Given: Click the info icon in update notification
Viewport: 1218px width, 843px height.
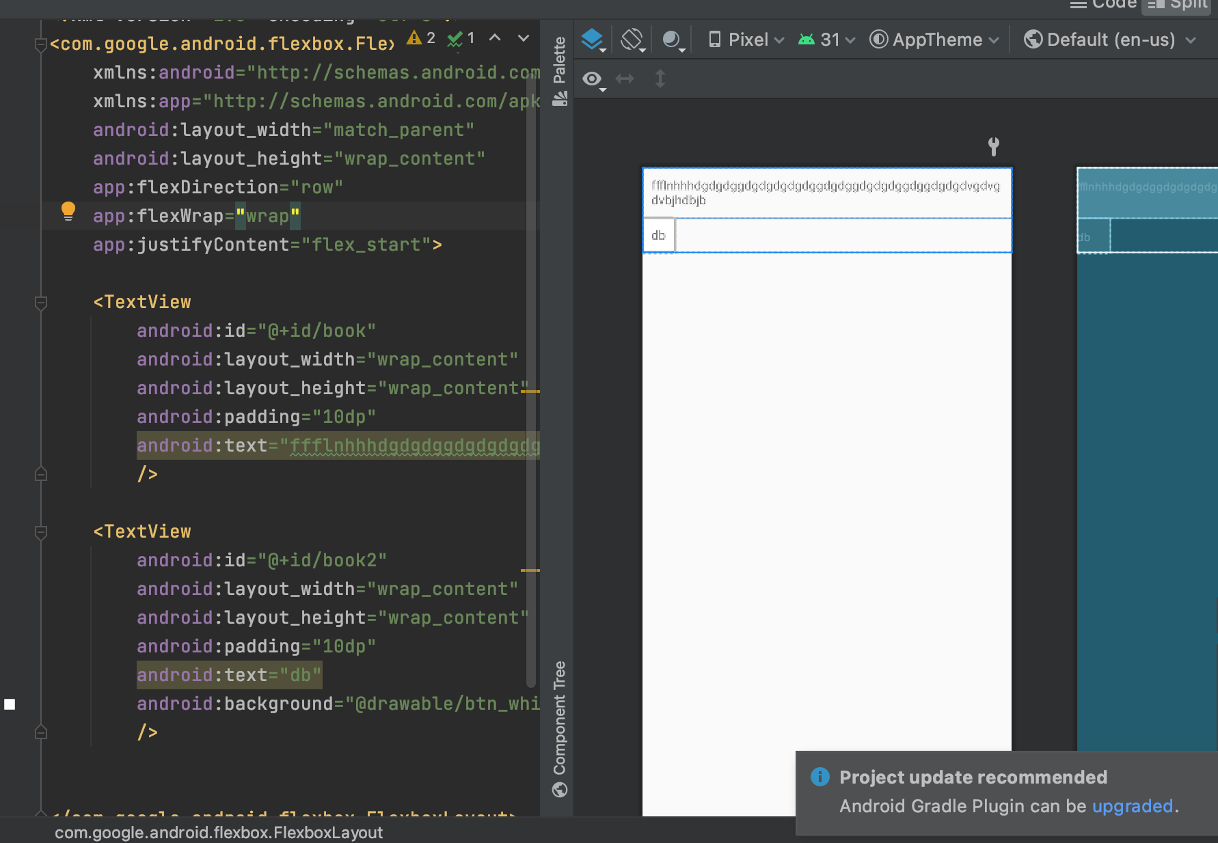Looking at the screenshot, I should pyautogui.click(x=820, y=777).
